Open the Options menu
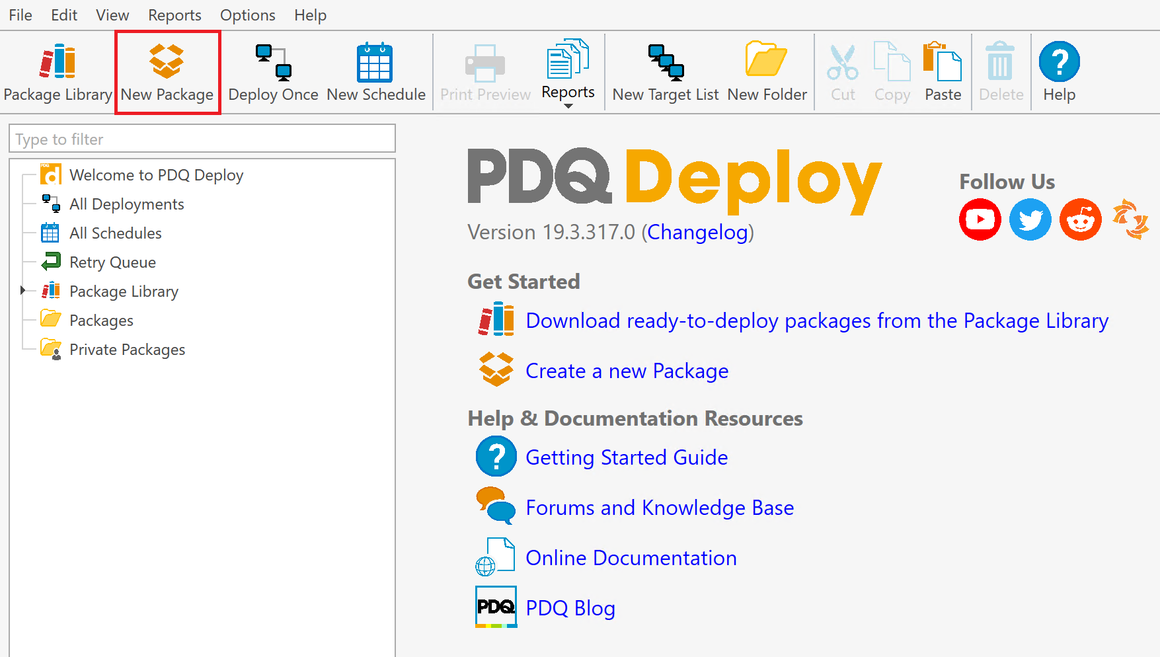Viewport: 1160px width, 657px height. click(x=247, y=15)
